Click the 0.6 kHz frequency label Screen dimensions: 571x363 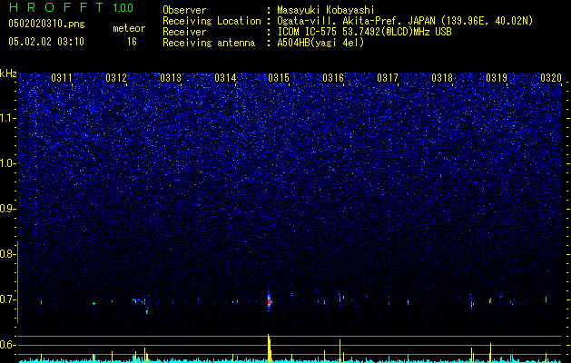pos(7,345)
